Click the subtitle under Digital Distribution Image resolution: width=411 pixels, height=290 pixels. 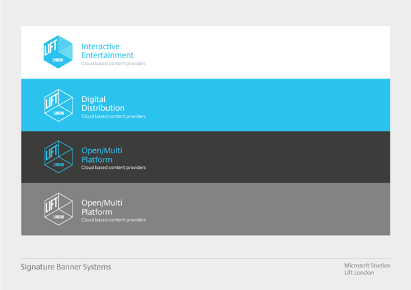(113, 116)
